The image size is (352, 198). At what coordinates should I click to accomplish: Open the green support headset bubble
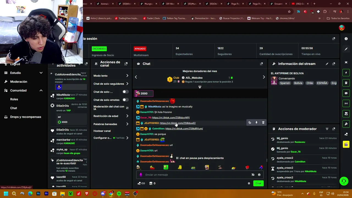tap(344, 181)
